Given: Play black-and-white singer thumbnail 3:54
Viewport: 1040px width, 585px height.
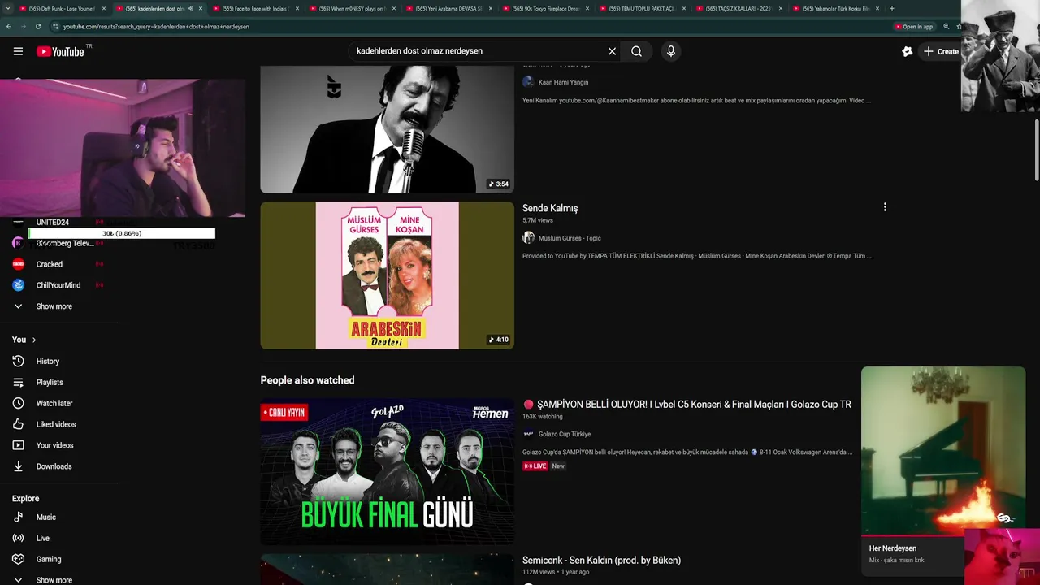Looking at the screenshot, I should tap(387, 129).
